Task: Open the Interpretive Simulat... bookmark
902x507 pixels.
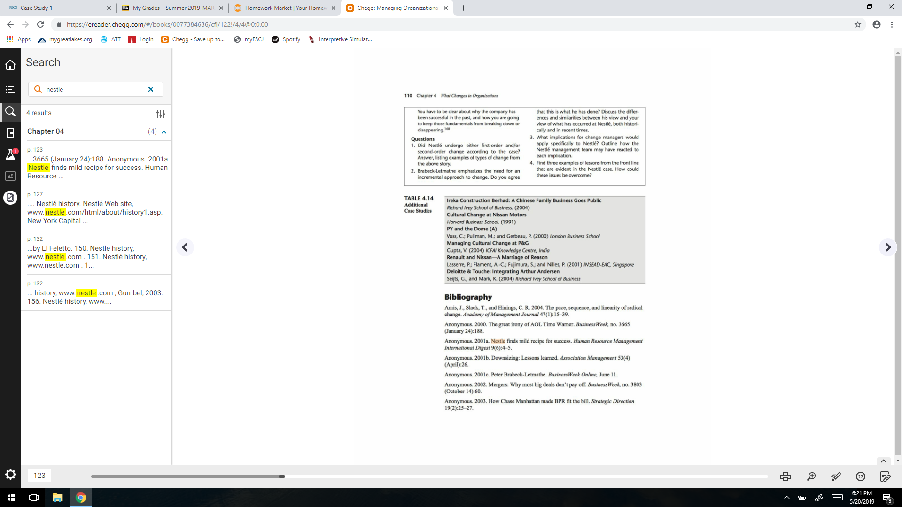Action: pyautogui.click(x=340, y=39)
